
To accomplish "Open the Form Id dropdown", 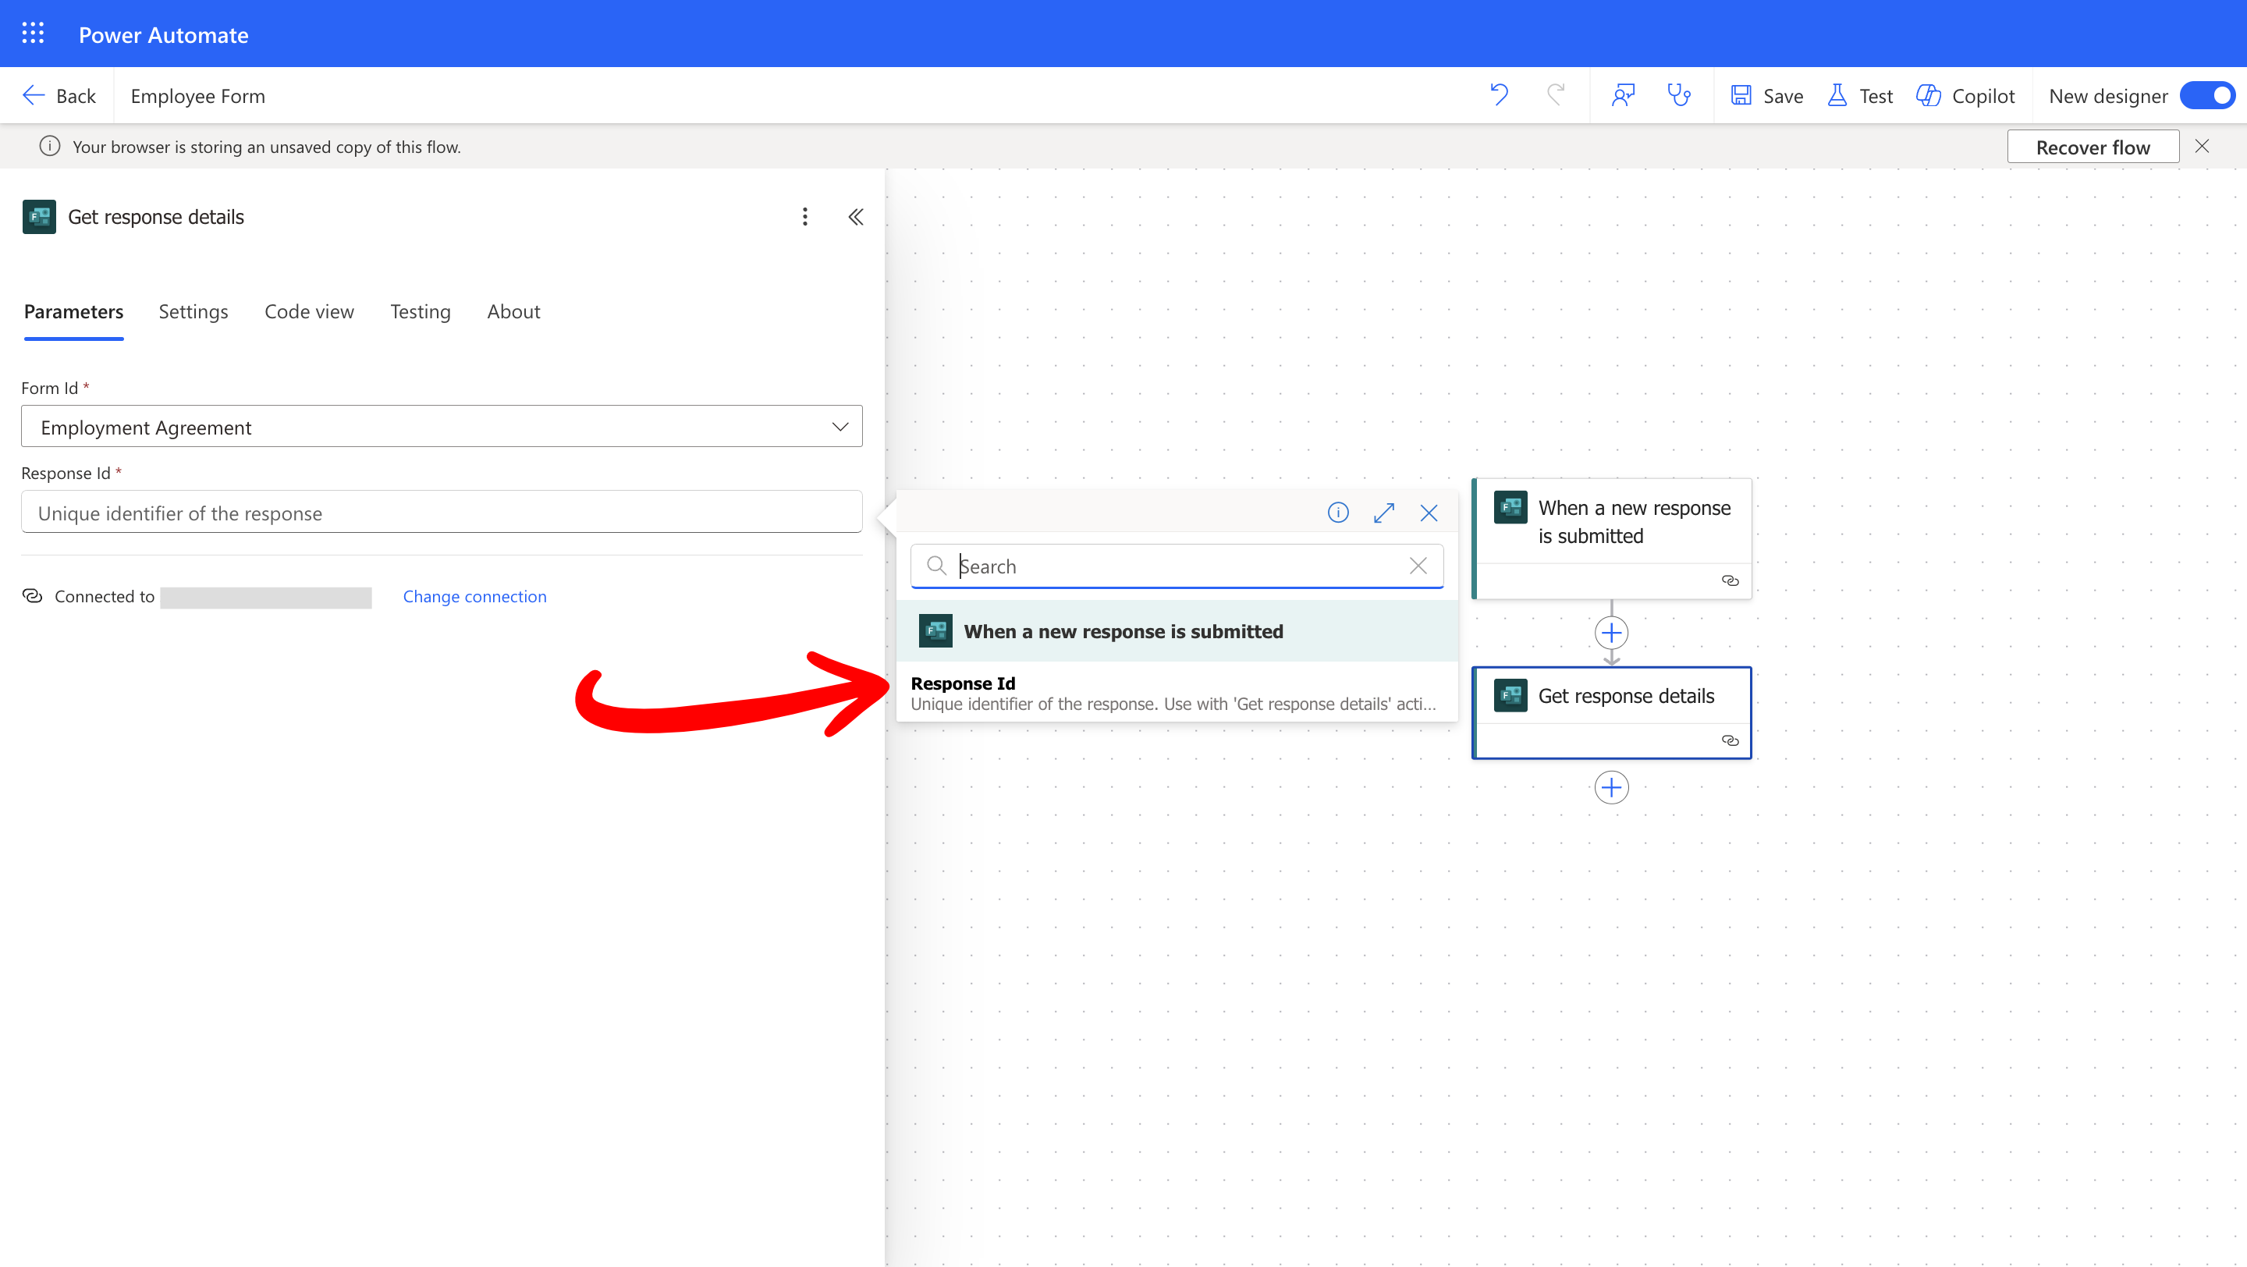I will point(840,427).
